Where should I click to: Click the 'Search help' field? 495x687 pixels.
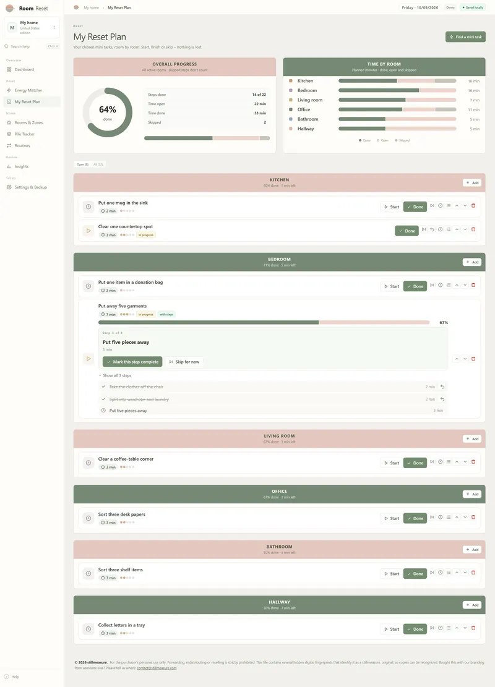[x=32, y=46]
